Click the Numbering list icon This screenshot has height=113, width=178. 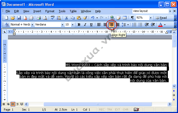tap(134, 24)
